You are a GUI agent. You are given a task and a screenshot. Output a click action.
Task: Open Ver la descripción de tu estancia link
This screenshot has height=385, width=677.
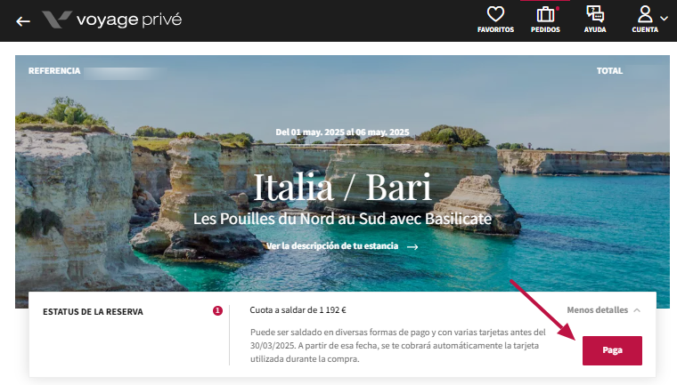coord(342,246)
